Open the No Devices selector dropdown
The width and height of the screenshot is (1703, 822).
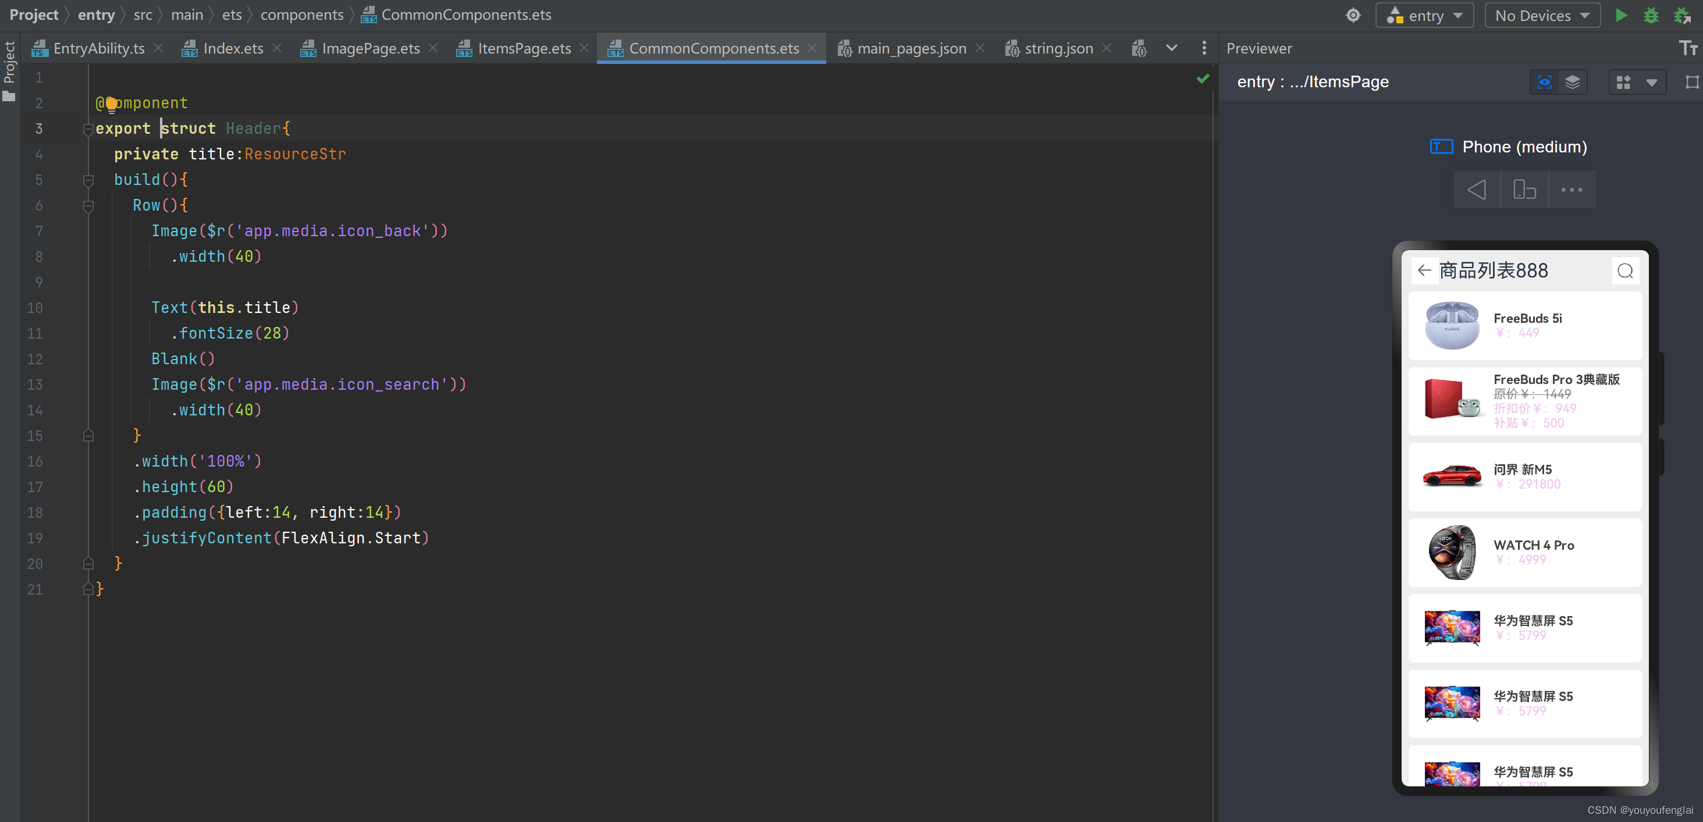click(1542, 15)
